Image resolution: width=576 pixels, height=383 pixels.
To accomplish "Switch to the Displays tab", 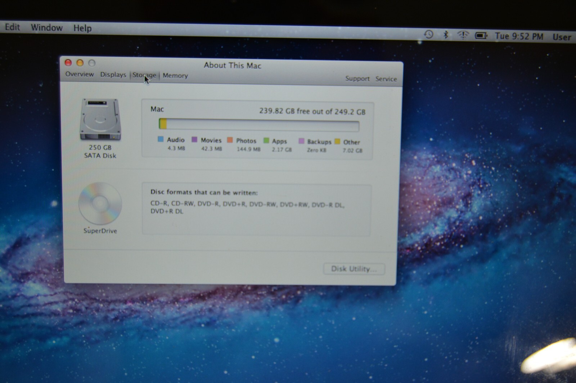I will point(113,74).
